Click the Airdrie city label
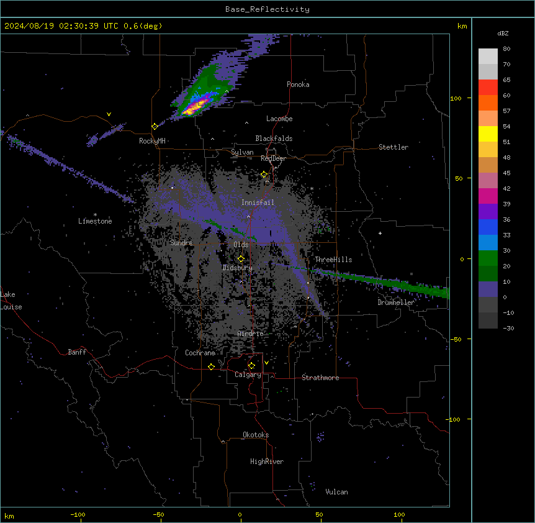The width and height of the screenshot is (535, 523). pyautogui.click(x=250, y=334)
